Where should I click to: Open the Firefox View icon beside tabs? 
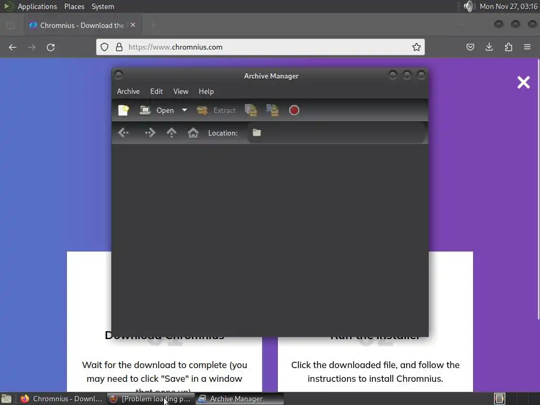11,25
